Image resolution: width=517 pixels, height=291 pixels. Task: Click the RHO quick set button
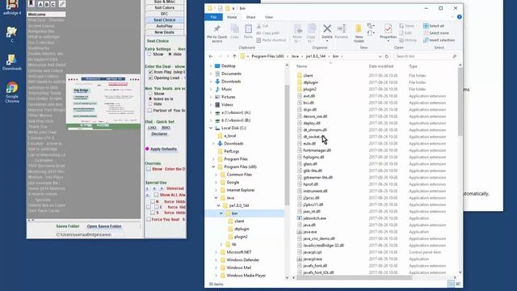point(166,128)
